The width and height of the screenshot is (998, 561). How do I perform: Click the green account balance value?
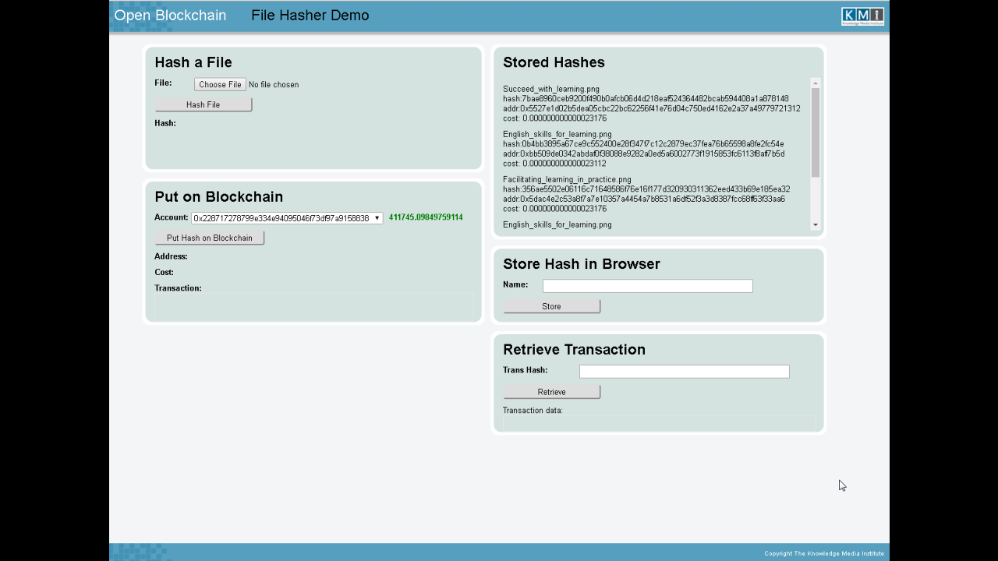(x=426, y=217)
